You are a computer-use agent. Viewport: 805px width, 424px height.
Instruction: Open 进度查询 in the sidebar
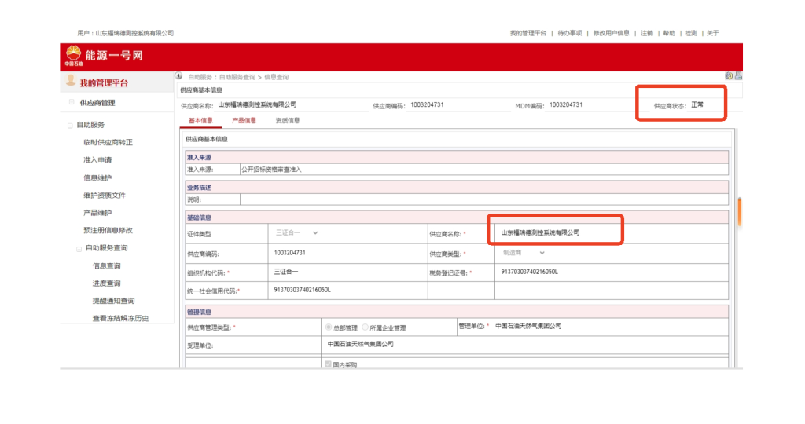pos(106,283)
